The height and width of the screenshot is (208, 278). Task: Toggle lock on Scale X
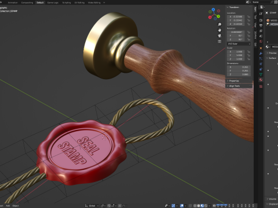tap(248, 52)
